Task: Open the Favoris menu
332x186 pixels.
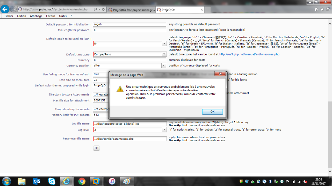Action: click(x=51, y=16)
